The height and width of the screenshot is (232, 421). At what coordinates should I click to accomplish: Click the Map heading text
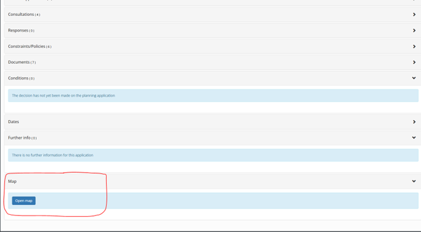[x=12, y=181]
